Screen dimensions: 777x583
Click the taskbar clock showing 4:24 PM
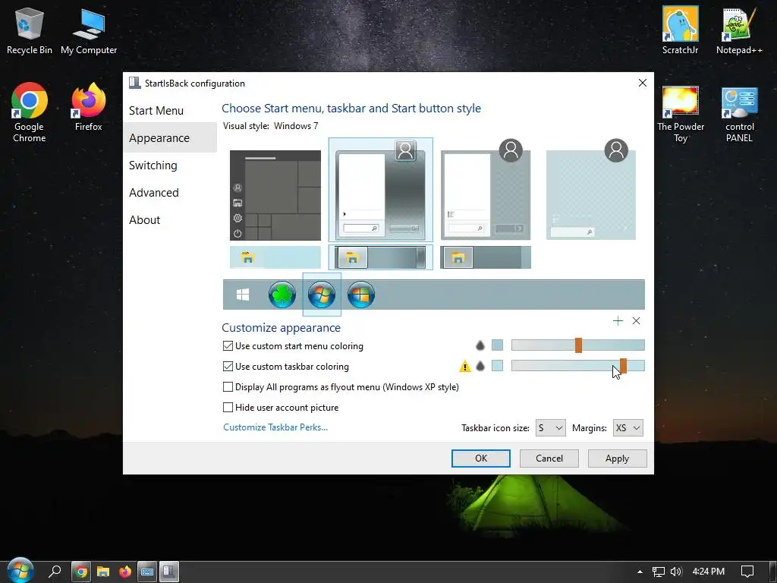708,572
